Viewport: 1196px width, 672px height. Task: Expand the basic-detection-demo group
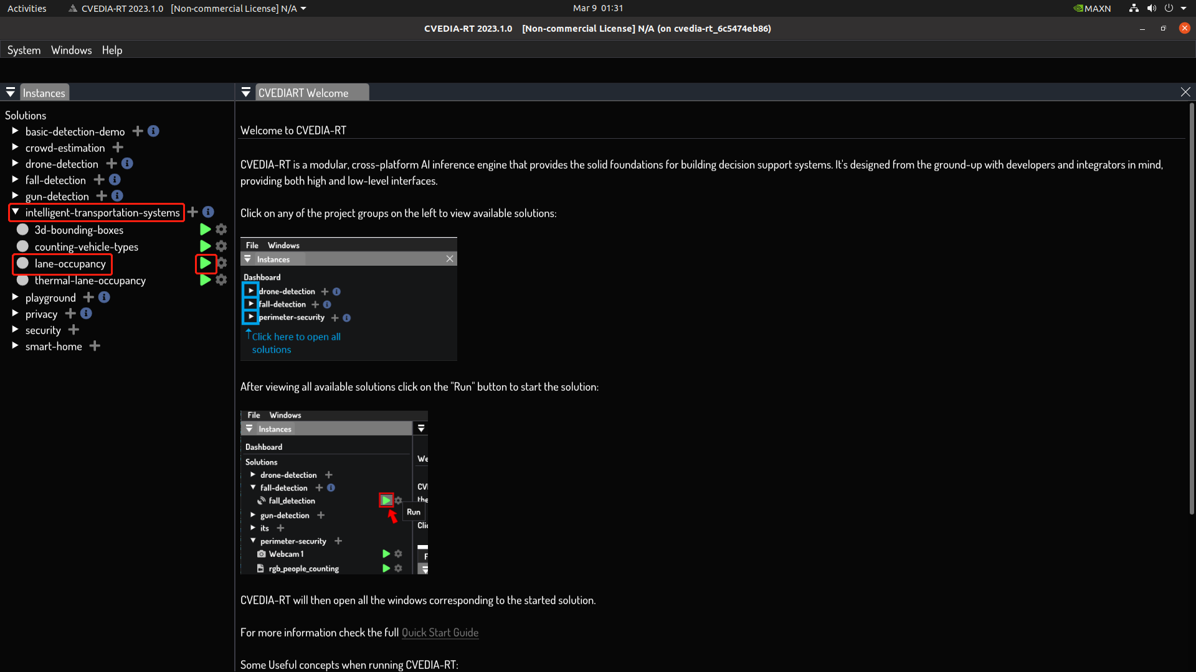coord(15,131)
